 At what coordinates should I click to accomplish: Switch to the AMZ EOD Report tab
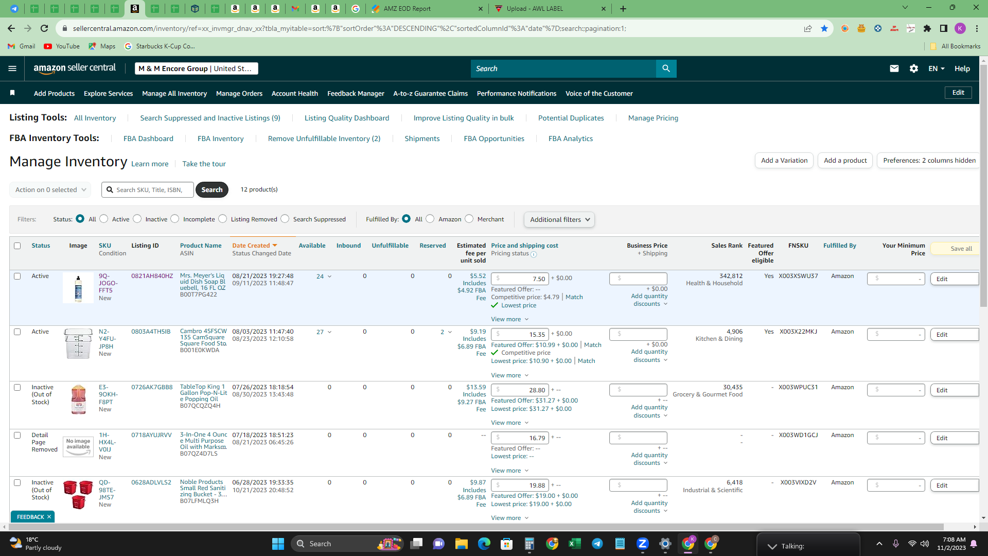(427, 9)
